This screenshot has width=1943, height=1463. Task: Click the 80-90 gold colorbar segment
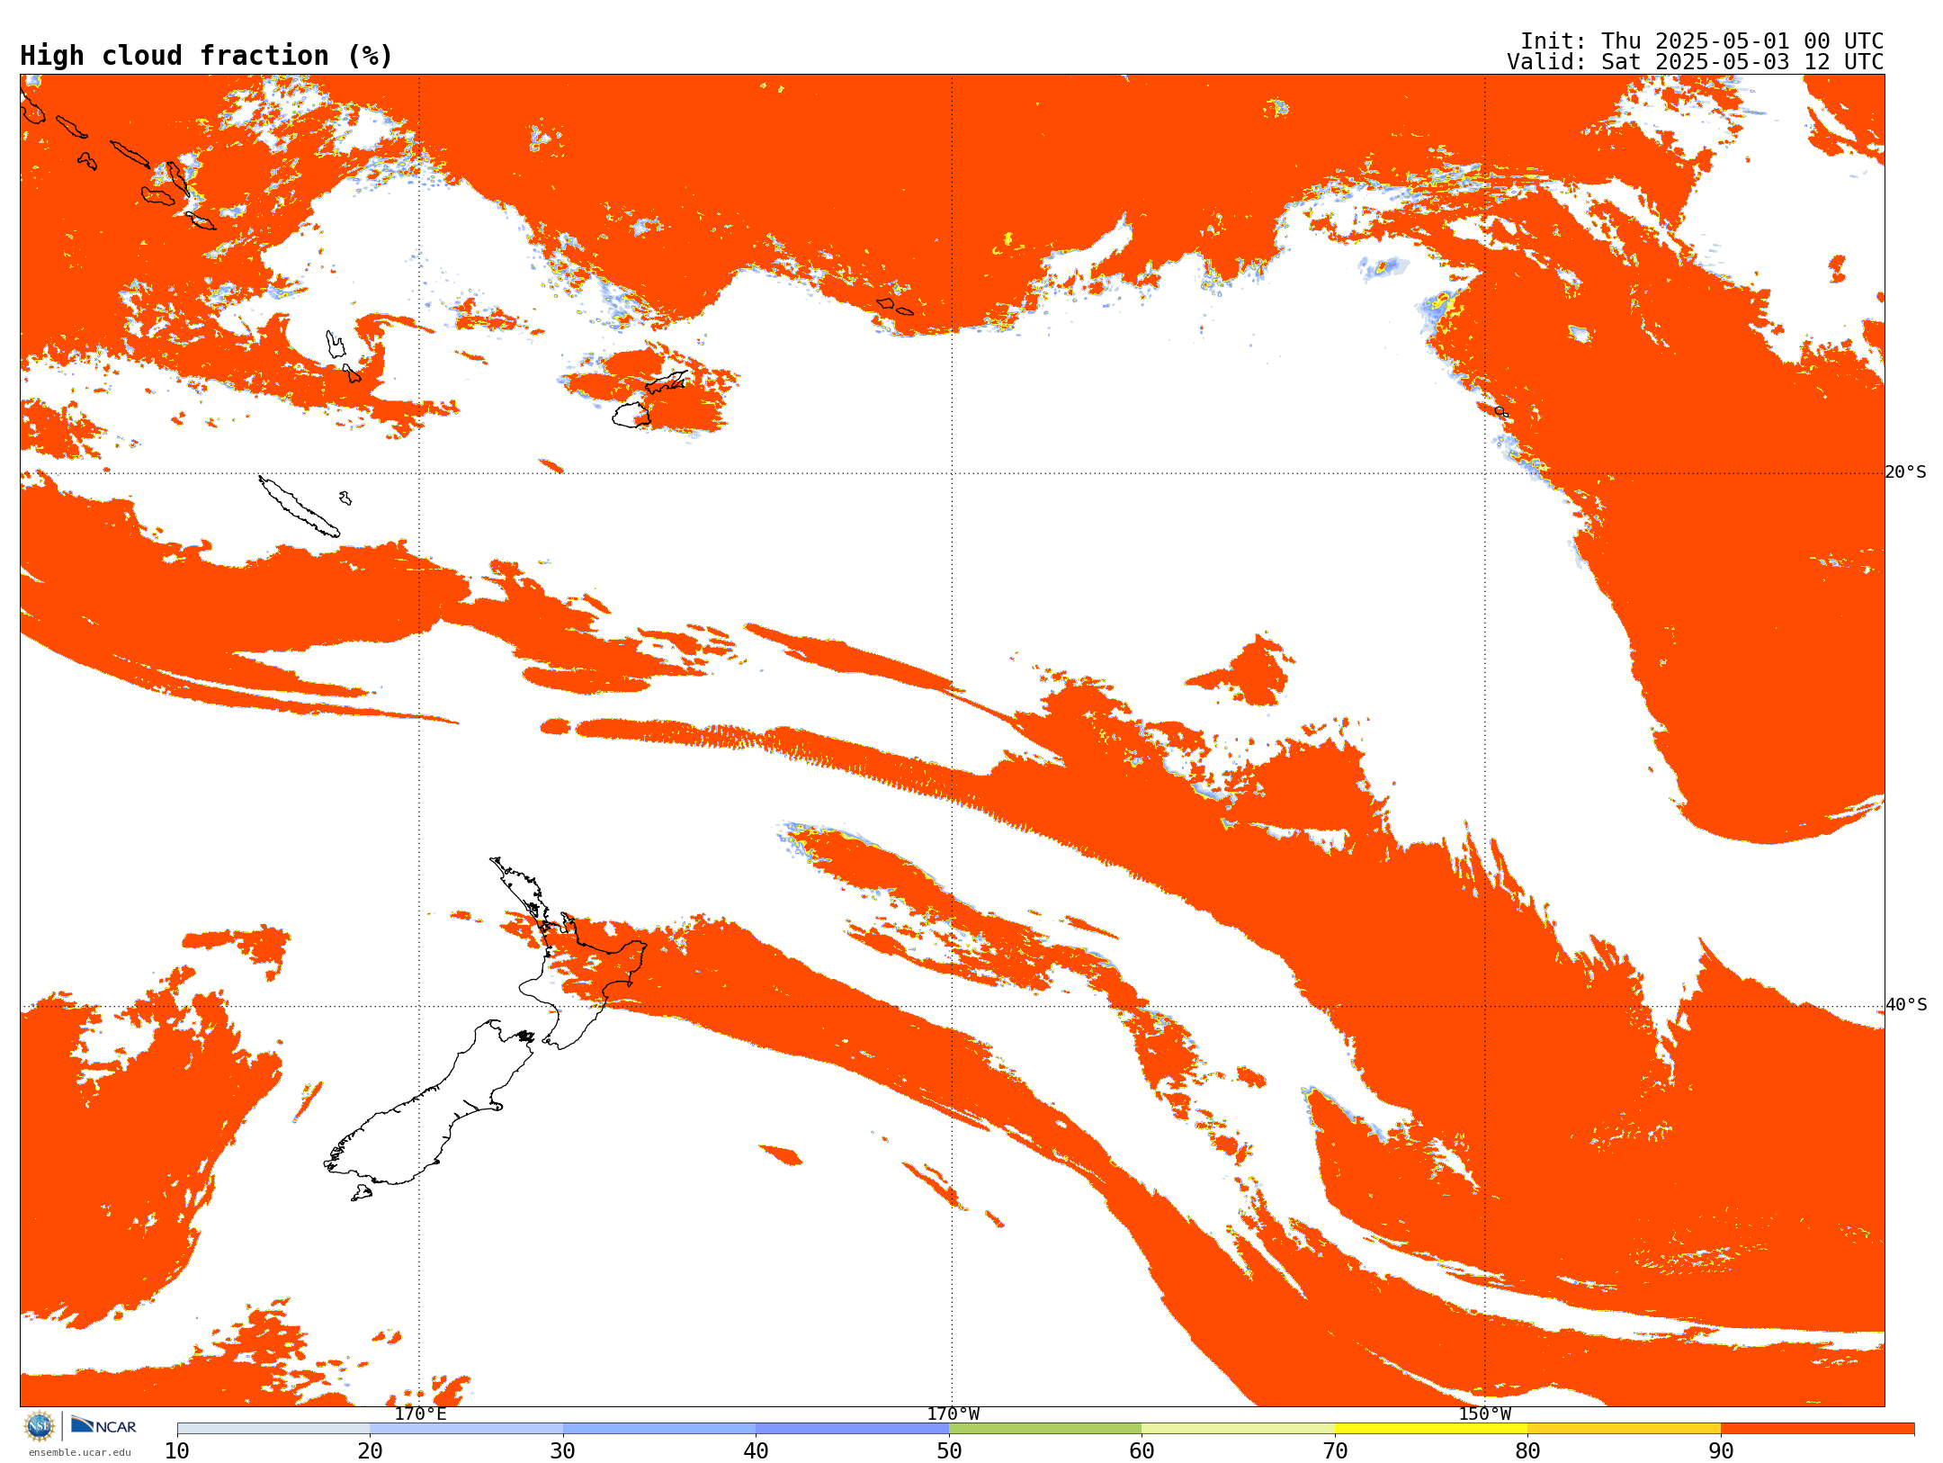pyautogui.click(x=1625, y=1429)
